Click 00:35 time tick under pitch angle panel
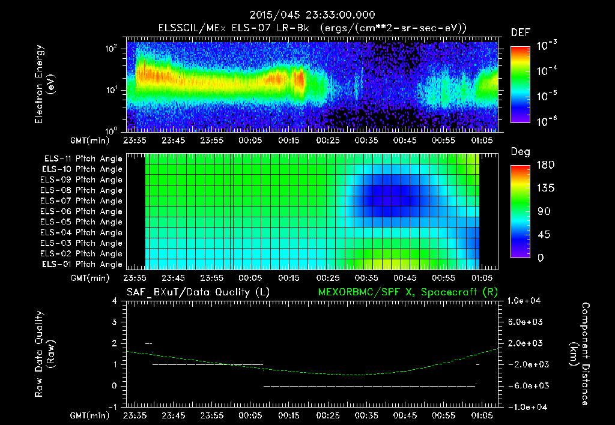The image size is (615, 425). (x=366, y=278)
